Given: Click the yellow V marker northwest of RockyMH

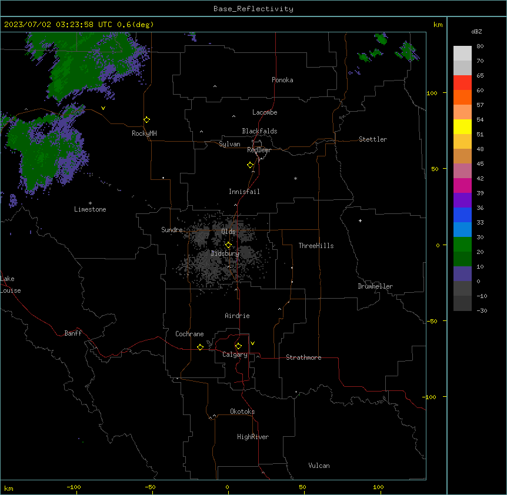Looking at the screenshot, I should click(103, 108).
